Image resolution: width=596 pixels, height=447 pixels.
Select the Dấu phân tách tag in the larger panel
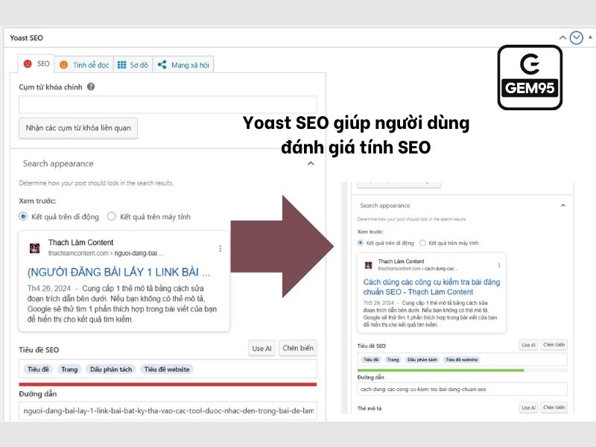point(111,369)
